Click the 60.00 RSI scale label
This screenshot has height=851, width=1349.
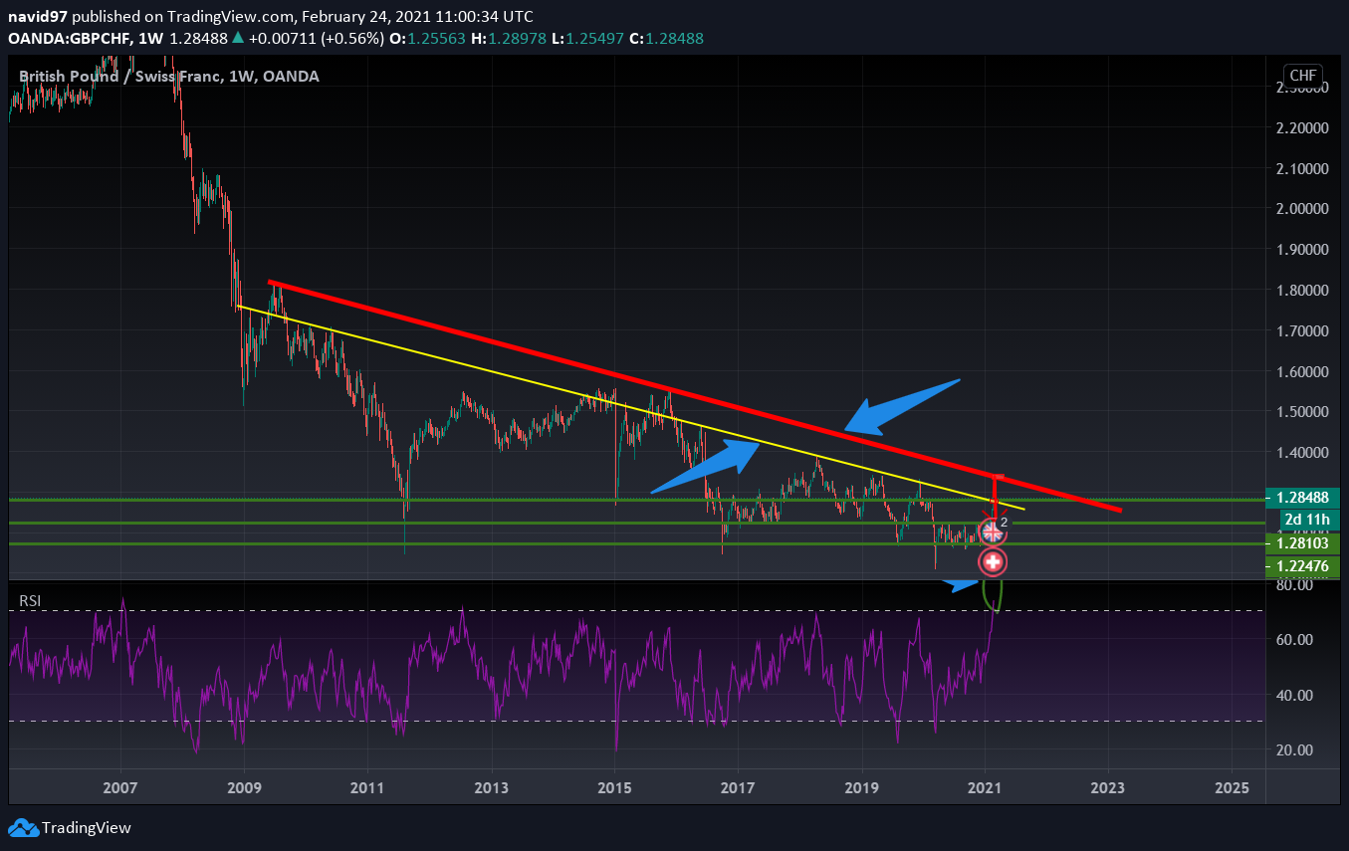(x=1293, y=639)
